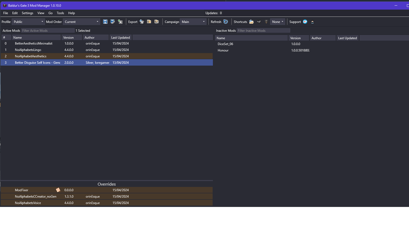Click the Ko-fi support icon
Viewport: 409px width, 236px height.
pos(305,22)
